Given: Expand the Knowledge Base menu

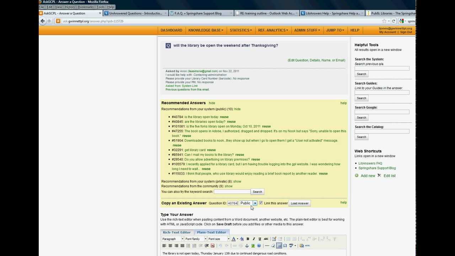Looking at the screenshot, I should (x=206, y=30).
